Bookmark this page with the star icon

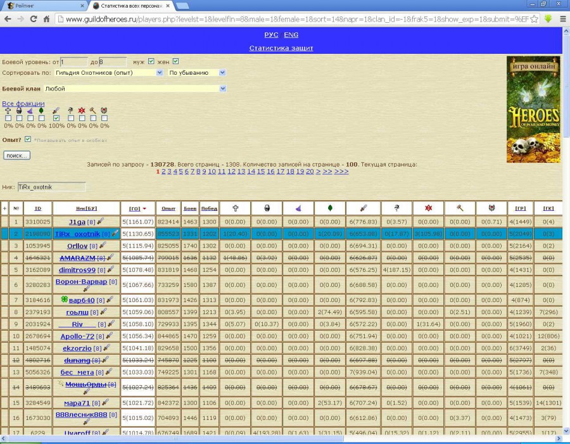534,19
